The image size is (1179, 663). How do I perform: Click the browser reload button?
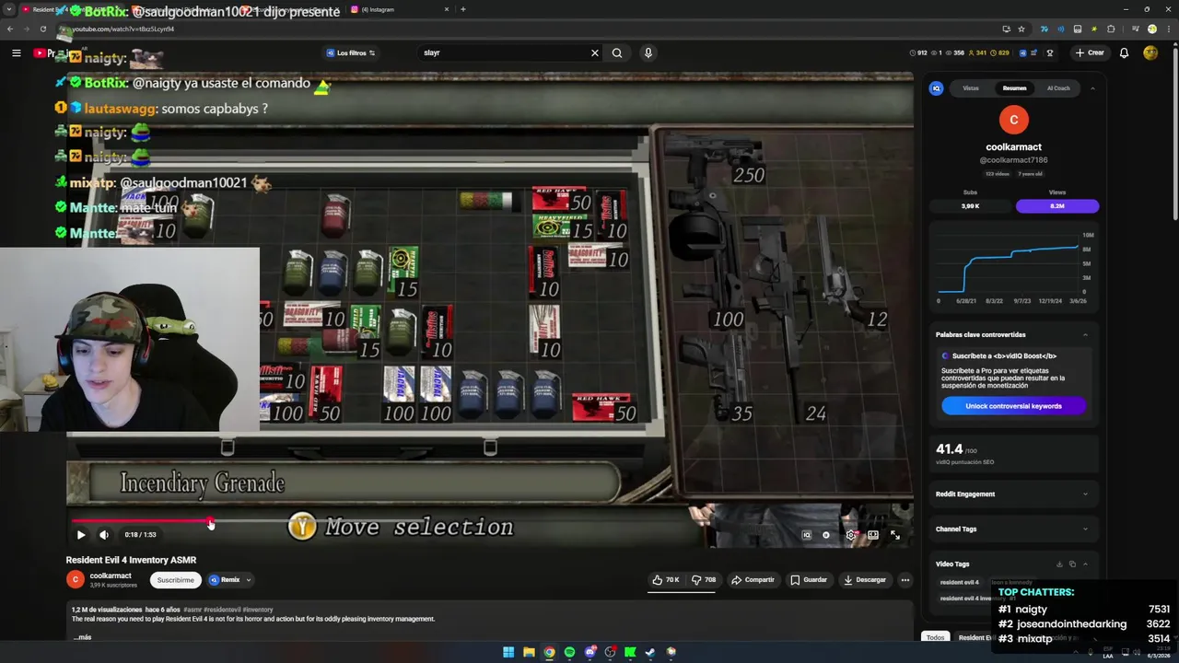pyautogui.click(x=42, y=29)
